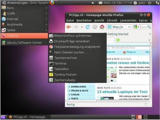Click the search magnifier in Firefox
Viewport: 160px width, 120px height.
point(149,27)
